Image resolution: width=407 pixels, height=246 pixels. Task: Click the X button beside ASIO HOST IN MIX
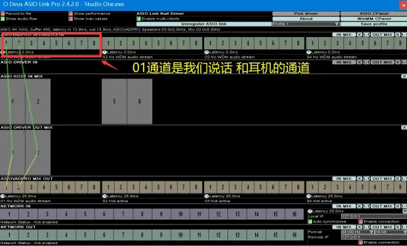404,76
